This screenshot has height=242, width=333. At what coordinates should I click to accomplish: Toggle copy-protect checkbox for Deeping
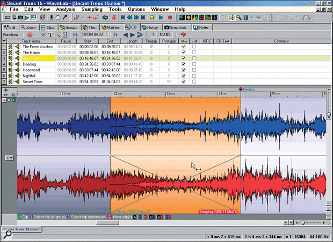184,64
